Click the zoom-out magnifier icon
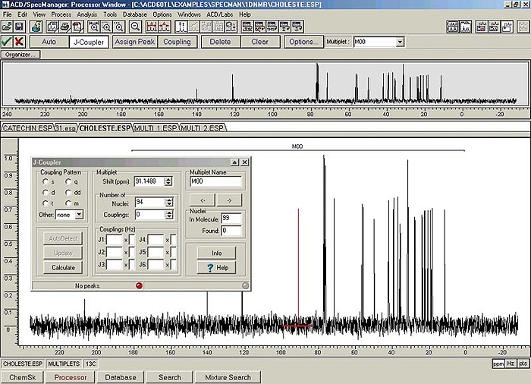The width and height of the screenshot is (531, 384). tap(135, 27)
